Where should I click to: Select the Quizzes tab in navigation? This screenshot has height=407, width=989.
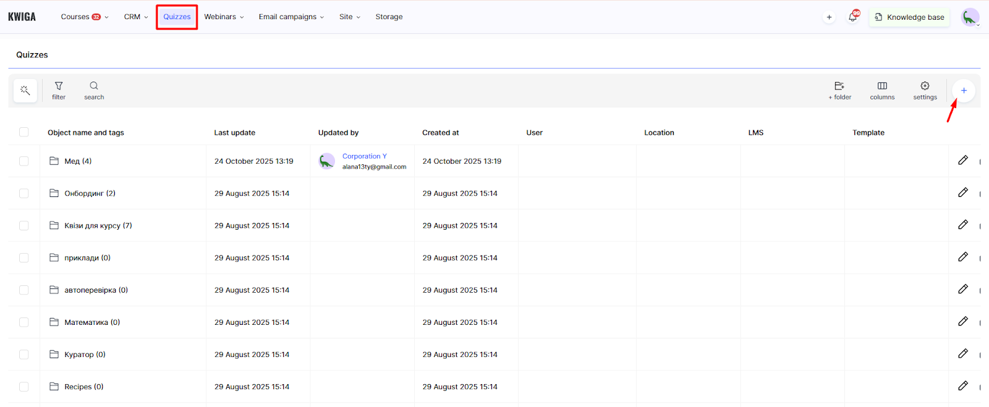click(x=177, y=17)
